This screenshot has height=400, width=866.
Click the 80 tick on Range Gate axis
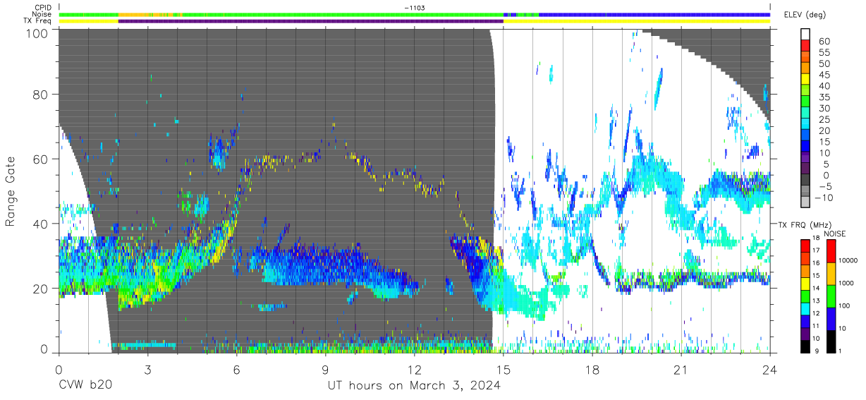[42, 95]
